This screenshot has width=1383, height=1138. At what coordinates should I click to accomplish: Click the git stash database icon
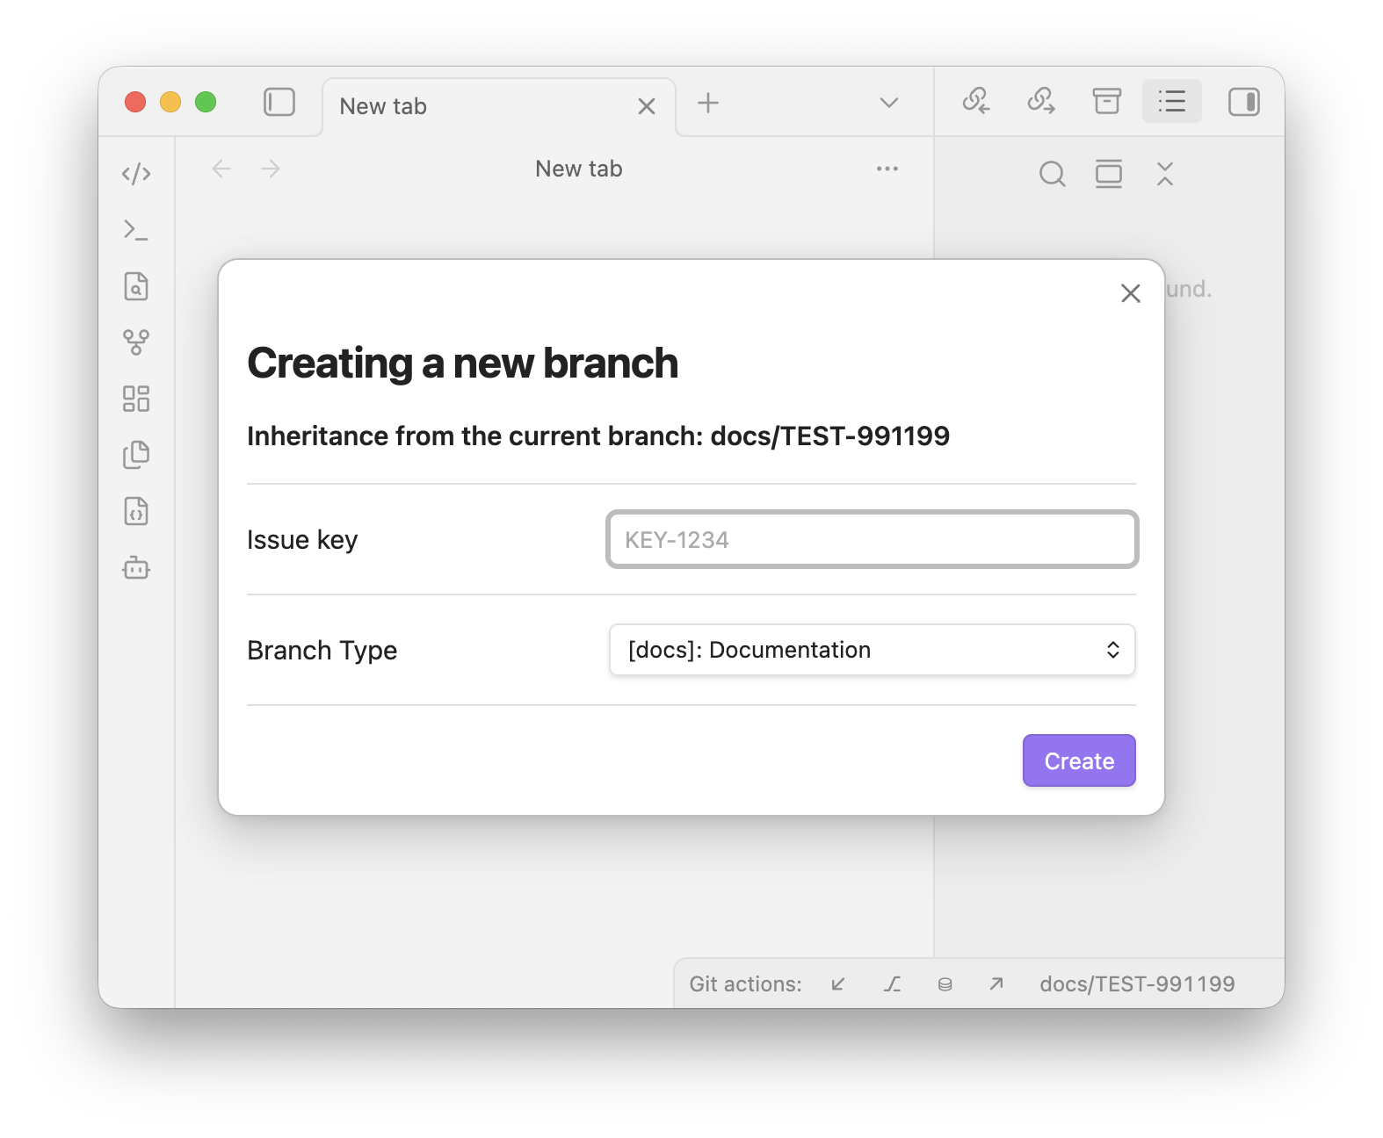point(945,984)
